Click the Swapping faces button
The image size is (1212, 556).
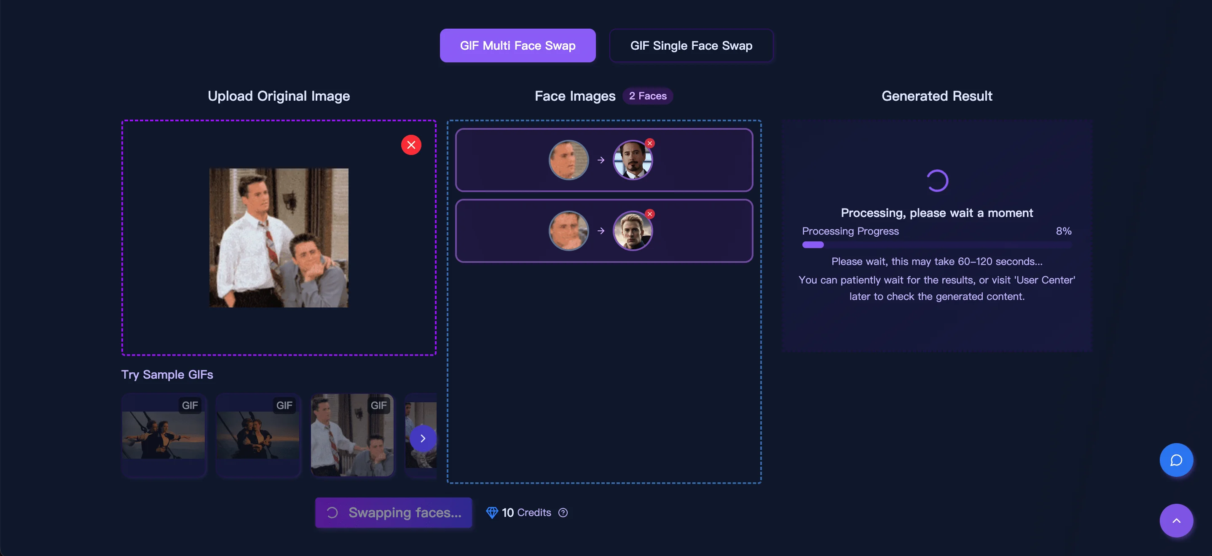pos(393,513)
